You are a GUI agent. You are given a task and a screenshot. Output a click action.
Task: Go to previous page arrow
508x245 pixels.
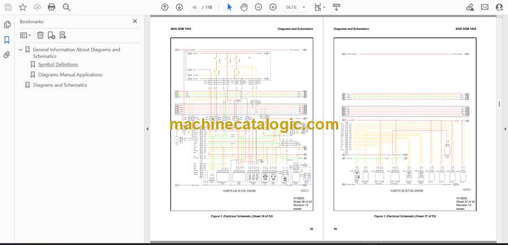click(x=165, y=7)
